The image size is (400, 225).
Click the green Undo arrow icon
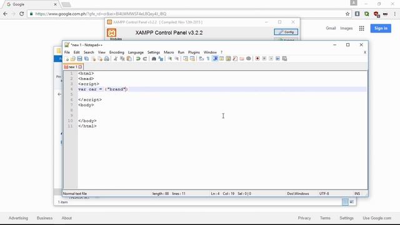[138, 59]
